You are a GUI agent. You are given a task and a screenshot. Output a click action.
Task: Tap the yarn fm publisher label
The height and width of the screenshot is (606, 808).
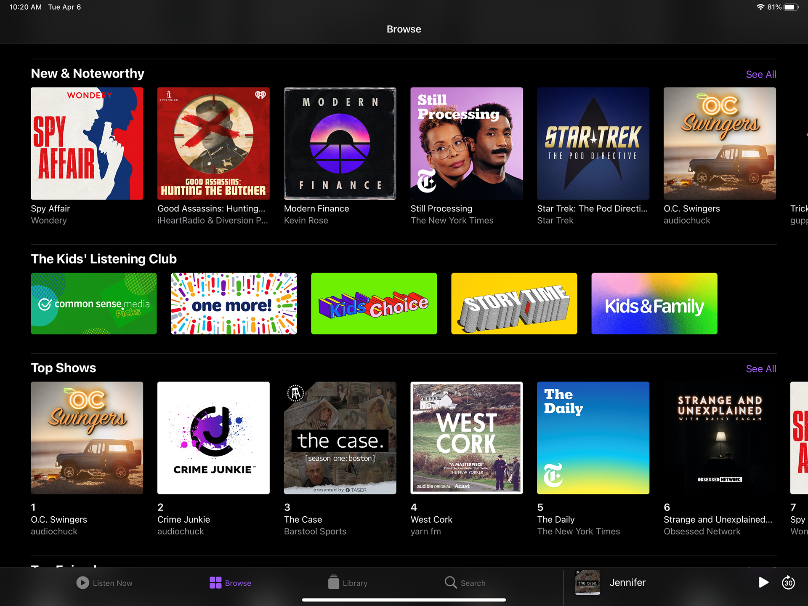426,531
